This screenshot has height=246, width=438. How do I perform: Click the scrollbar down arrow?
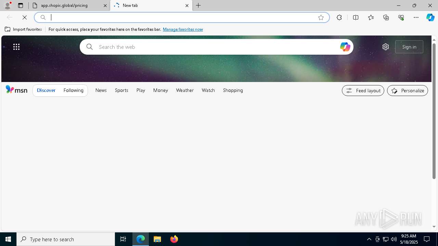click(434, 227)
